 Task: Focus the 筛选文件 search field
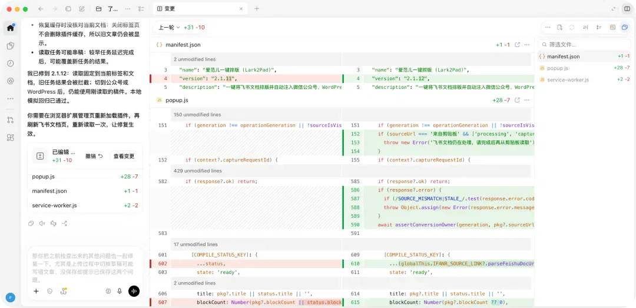coord(585,45)
